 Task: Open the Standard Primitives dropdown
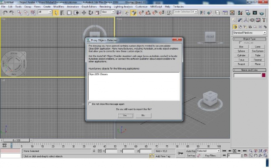(x=250, y=33)
